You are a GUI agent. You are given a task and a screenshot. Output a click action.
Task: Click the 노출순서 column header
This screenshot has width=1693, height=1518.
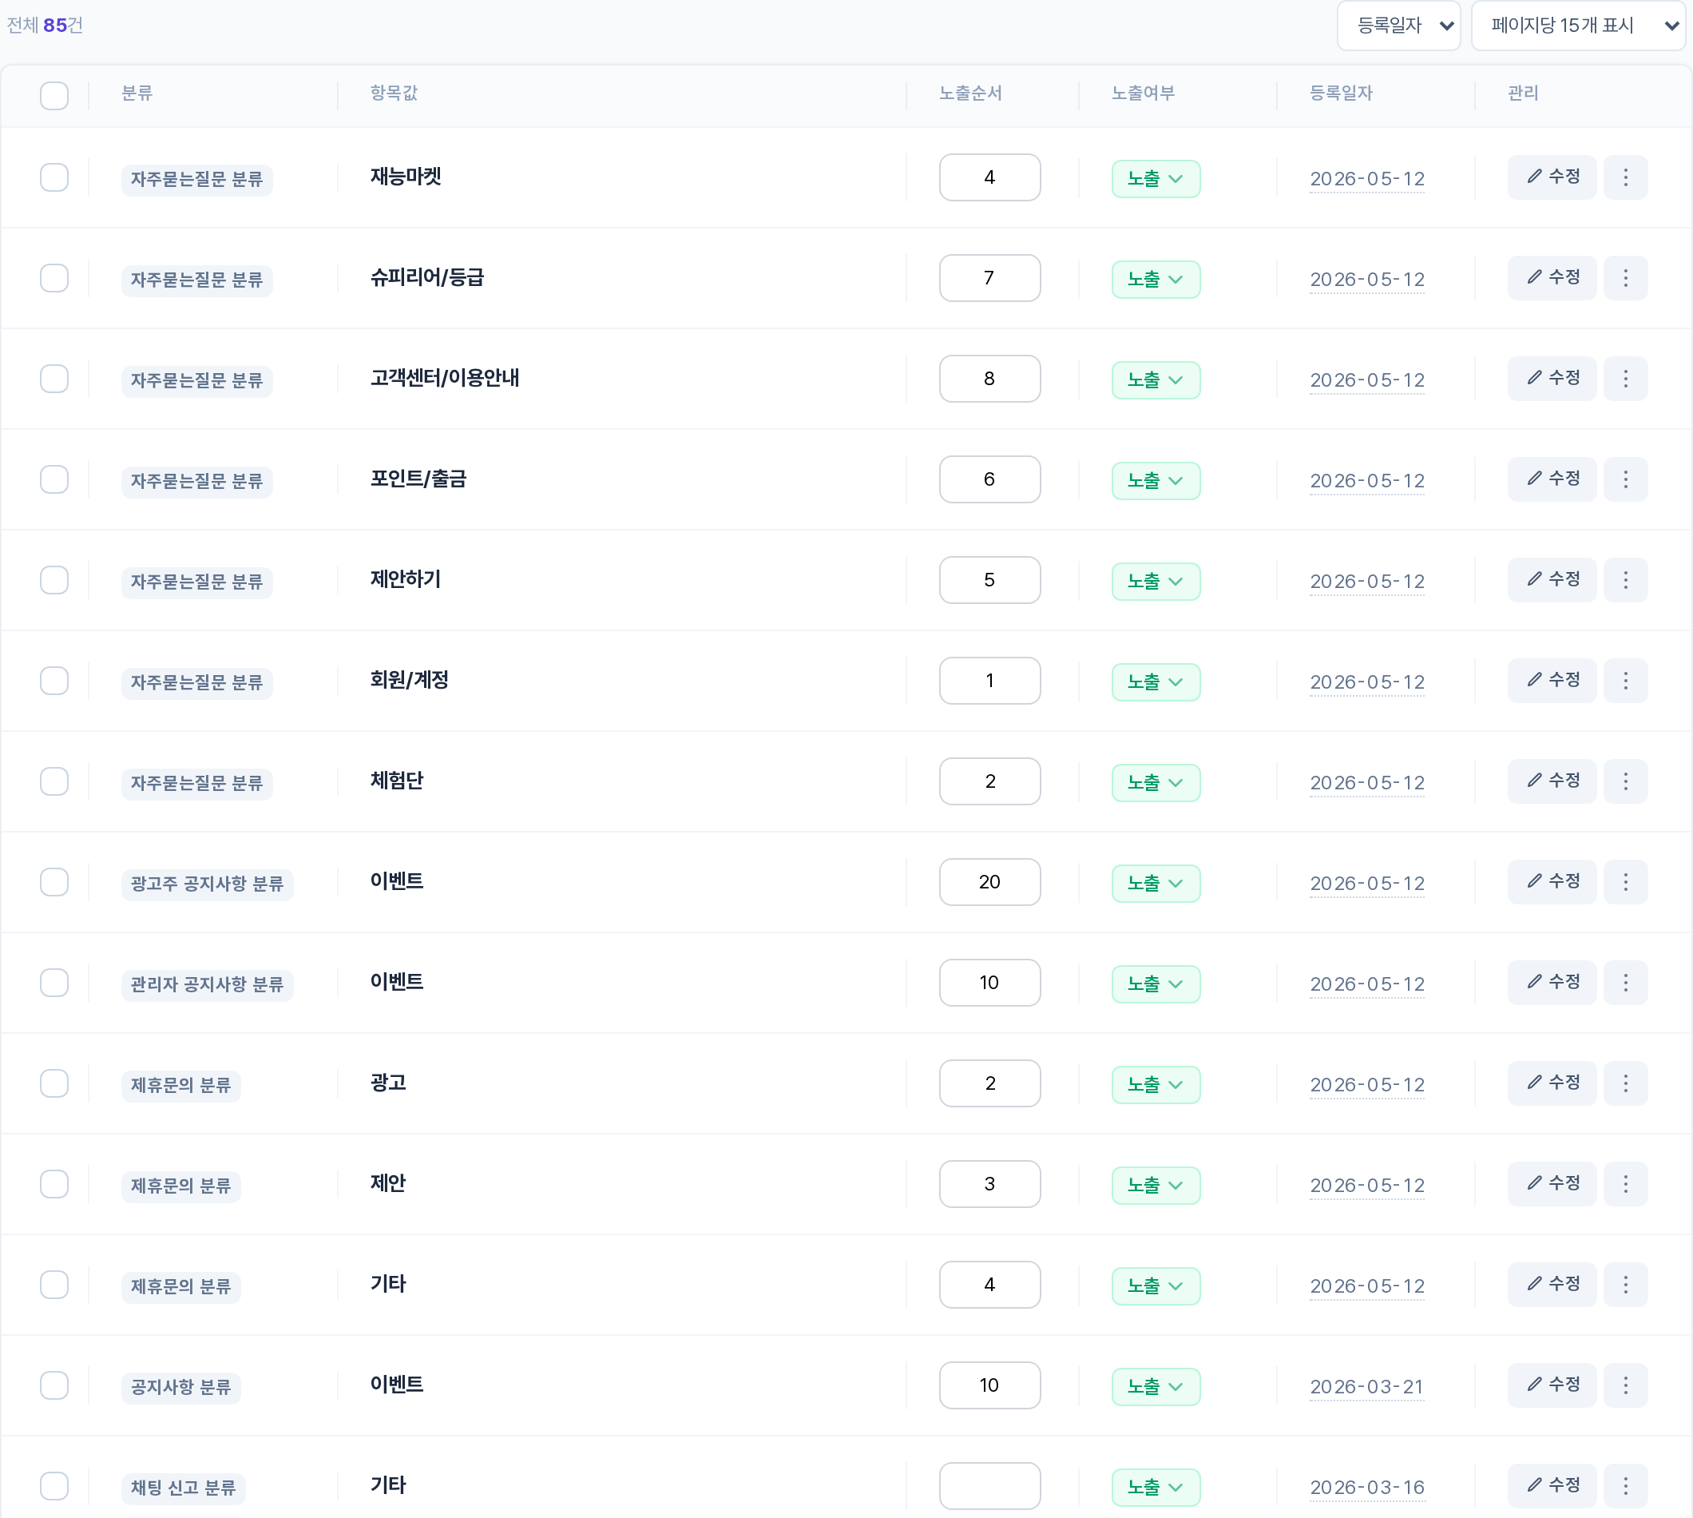[x=969, y=93]
